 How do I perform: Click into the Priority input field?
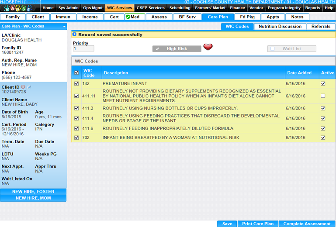pyautogui.click(x=83, y=49)
